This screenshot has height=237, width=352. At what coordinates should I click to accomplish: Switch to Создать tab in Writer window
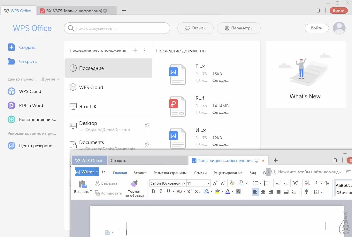pos(147,160)
